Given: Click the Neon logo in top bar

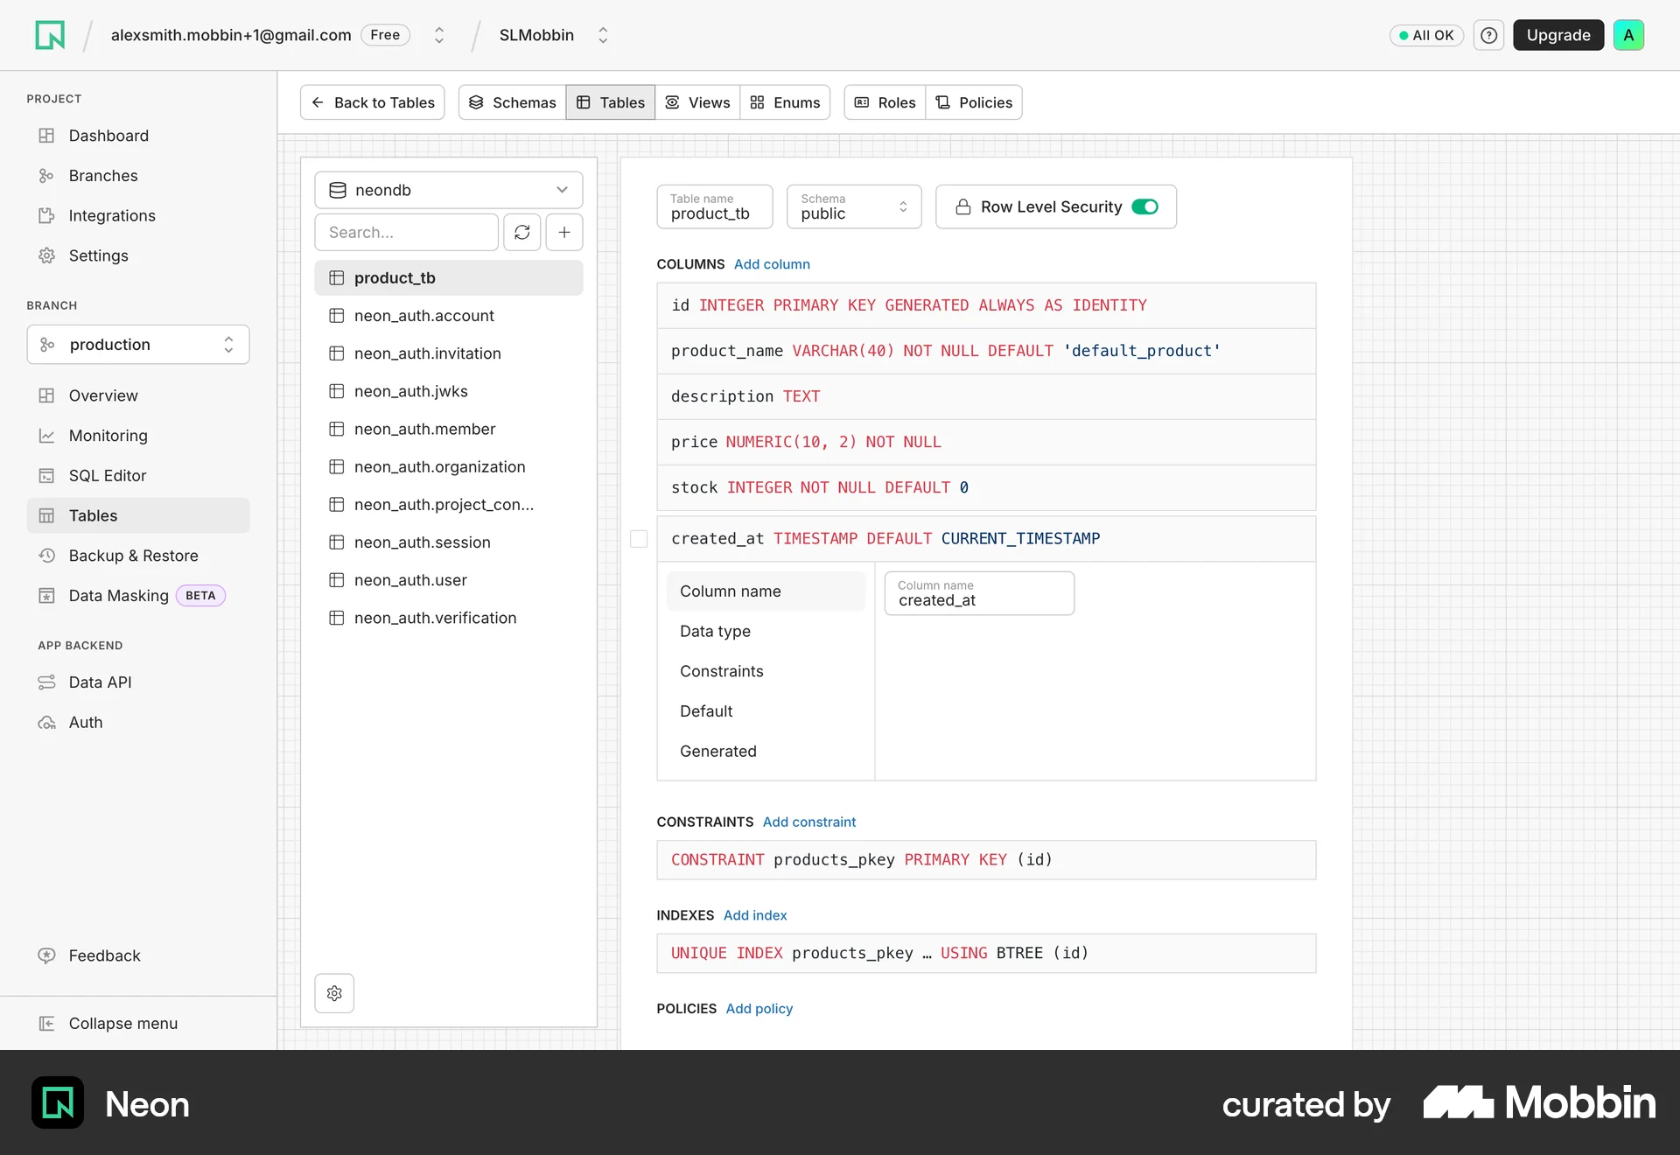Looking at the screenshot, I should [50, 35].
